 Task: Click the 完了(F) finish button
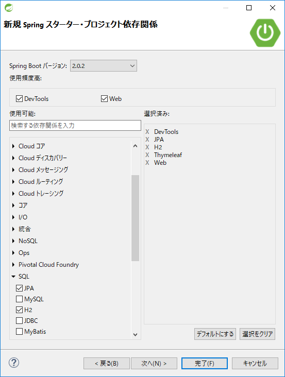click(205, 363)
